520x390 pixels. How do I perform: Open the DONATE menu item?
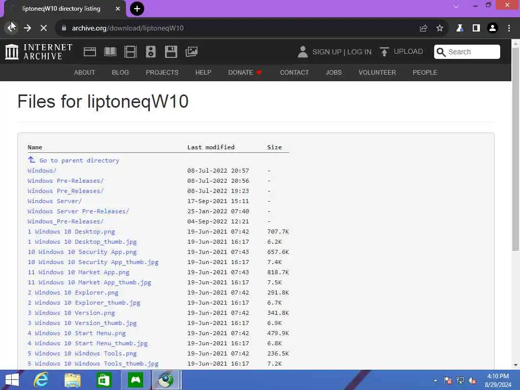click(245, 72)
